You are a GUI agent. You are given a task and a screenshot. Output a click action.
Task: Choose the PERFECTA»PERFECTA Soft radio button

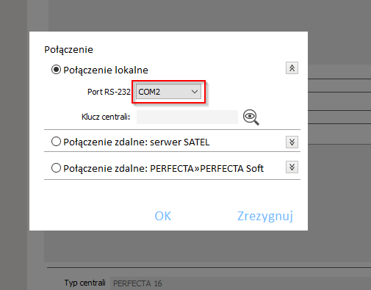coord(56,168)
